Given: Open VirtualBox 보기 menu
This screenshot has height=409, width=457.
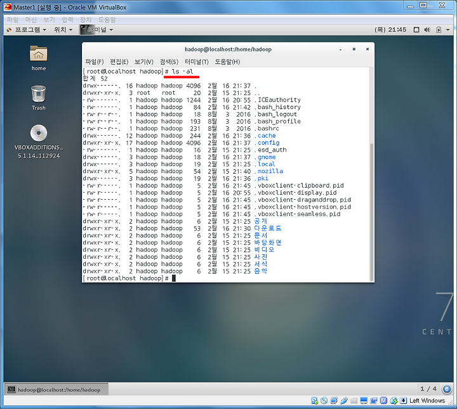Looking at the screenshot, I should point(49,20).
